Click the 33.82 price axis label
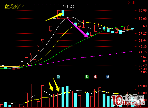Viewport: 148px width, 108px height. tap(143, 61)
